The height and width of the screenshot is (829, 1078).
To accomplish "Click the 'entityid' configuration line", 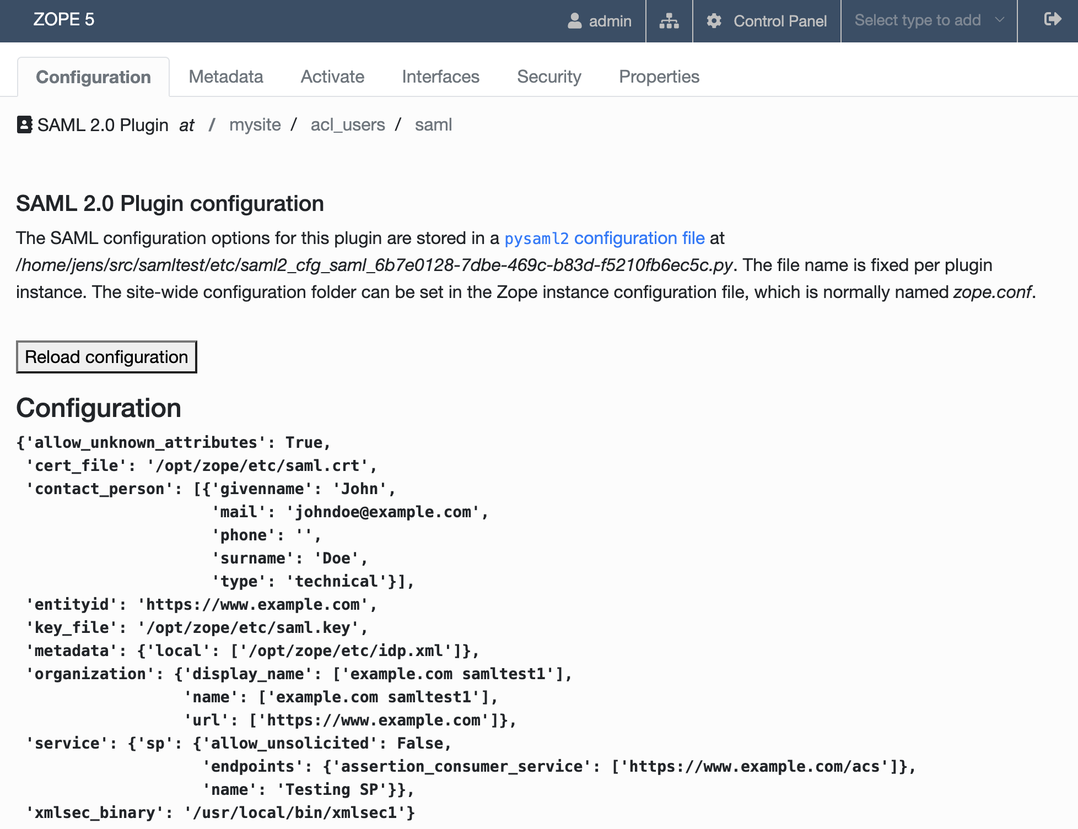I will tap(201, 605).
